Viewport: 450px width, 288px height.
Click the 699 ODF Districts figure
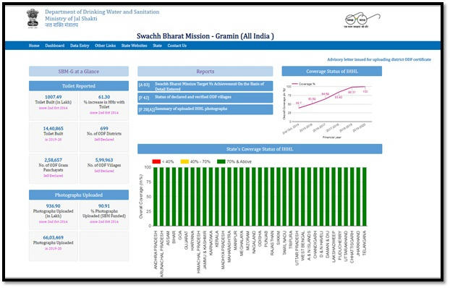104,128
